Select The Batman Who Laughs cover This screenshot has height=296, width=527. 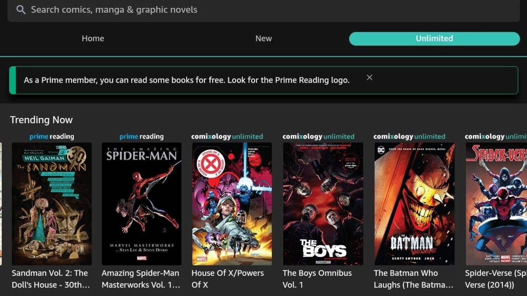click(414, 203)
